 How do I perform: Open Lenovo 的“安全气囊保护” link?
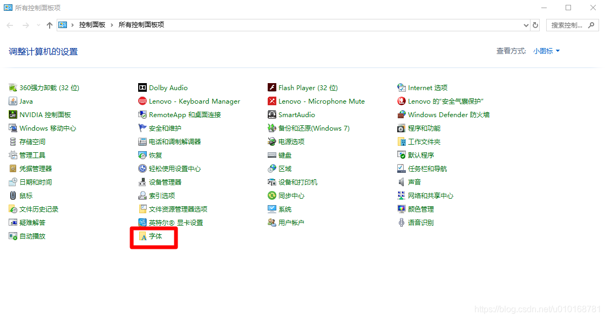(x=446, y=101)
